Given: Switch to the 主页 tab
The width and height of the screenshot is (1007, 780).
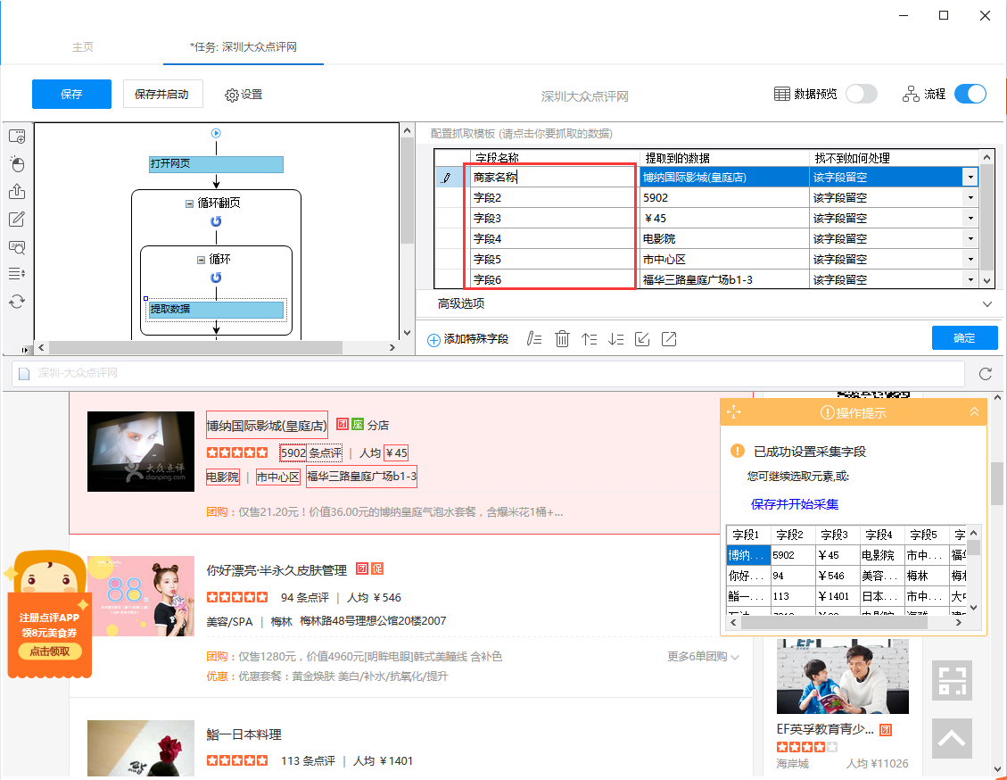Looking at the screenshot, I should click(x=83, y=47).
